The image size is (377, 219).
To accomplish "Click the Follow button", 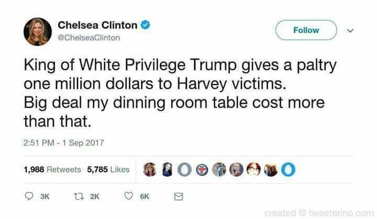I will (306, 30).
